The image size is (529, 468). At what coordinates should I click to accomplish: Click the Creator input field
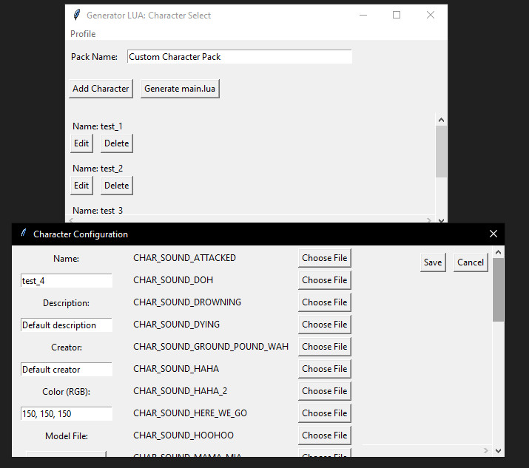[66, 370]
